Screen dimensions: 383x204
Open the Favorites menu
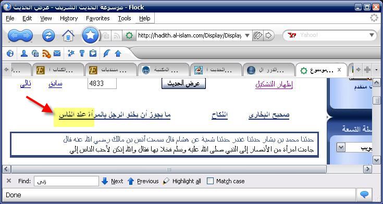98,18
